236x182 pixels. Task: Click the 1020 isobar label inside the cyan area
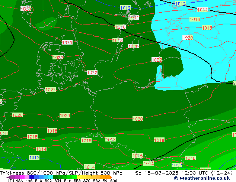click(188, 38)
